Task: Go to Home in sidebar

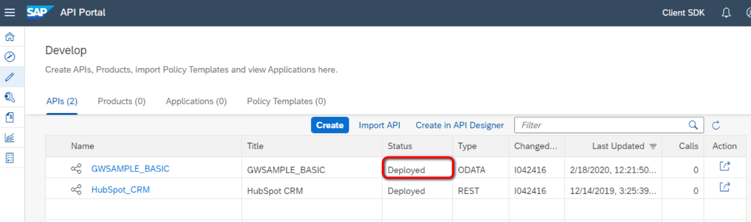Action: pos(10,37)
